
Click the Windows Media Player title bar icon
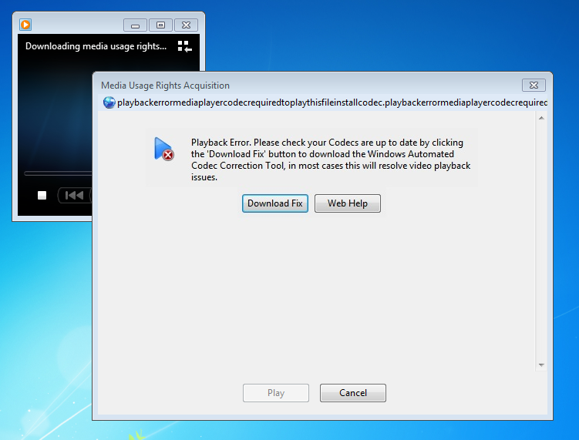tap(25, 25)
